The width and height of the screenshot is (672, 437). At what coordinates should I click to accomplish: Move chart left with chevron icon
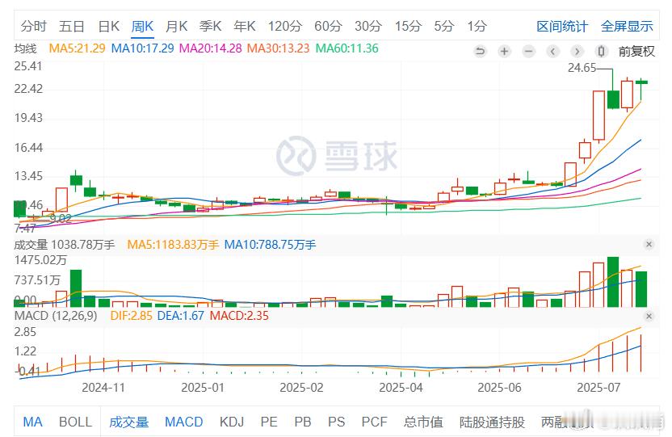click(x=552, y=52)
